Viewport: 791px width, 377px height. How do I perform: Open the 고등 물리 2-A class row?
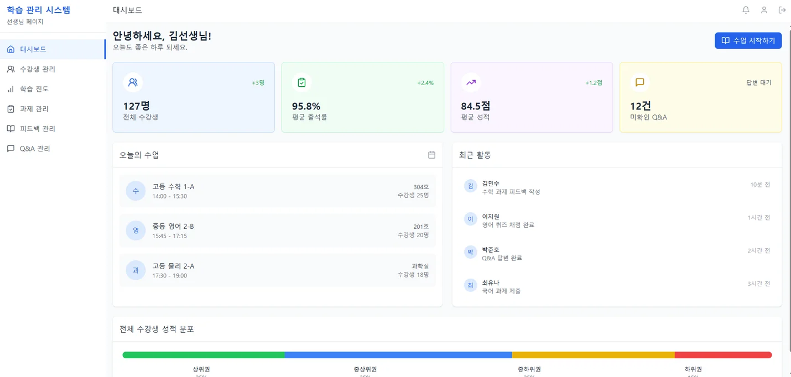[x=277, y=270]
